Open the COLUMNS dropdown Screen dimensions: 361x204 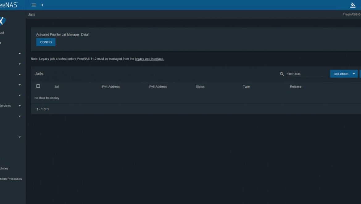[344, 74]
